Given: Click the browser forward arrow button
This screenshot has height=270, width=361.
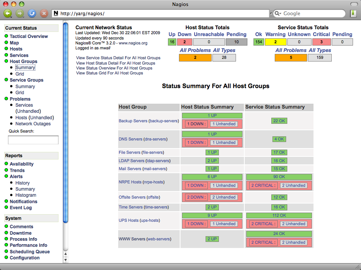Looking at the screenshot, I should [x=20, y=13].
